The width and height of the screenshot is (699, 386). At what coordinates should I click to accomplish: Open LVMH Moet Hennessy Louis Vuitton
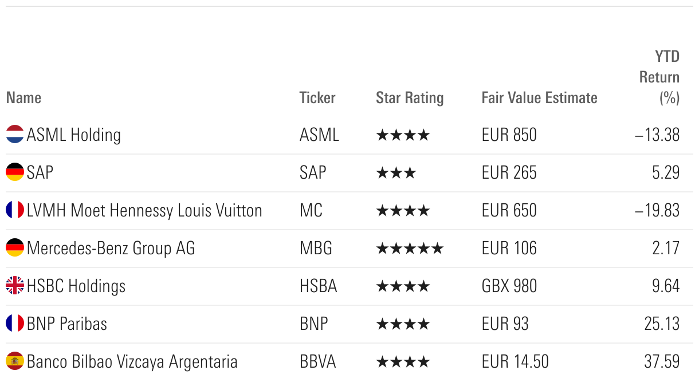pyautogui.click(x=144, y=211)
